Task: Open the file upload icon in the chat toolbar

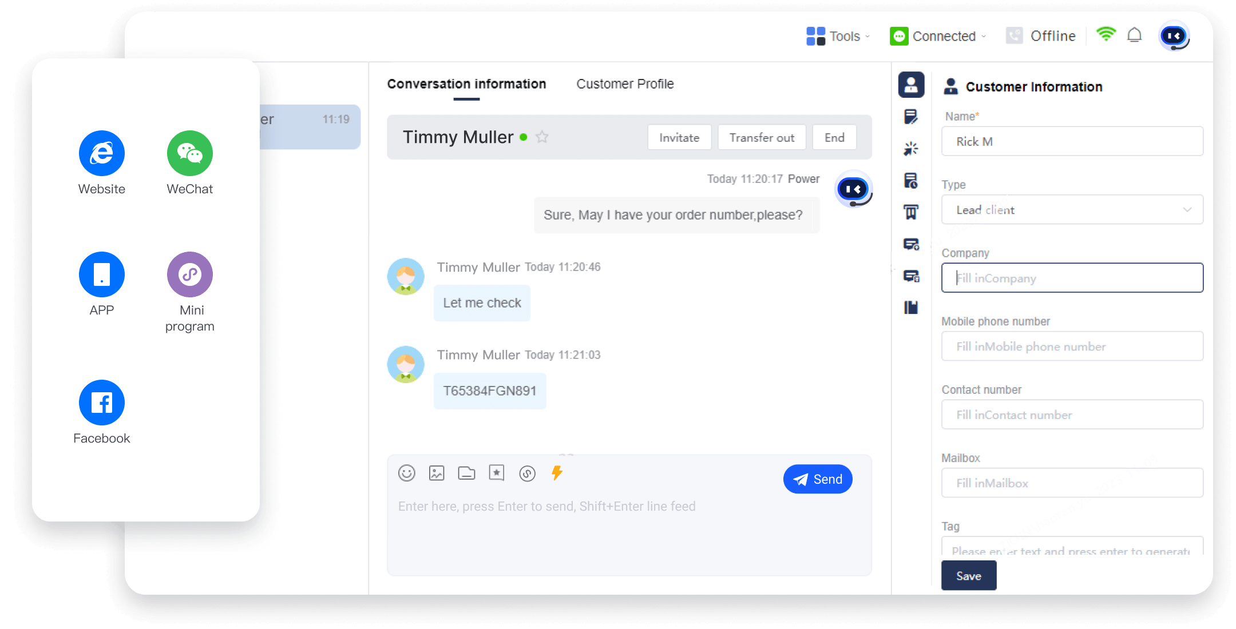Action: pyautogui.click(x=467, y=473)
